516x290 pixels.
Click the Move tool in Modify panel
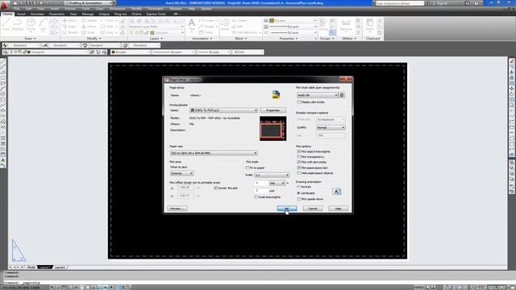tap(69, 20)
